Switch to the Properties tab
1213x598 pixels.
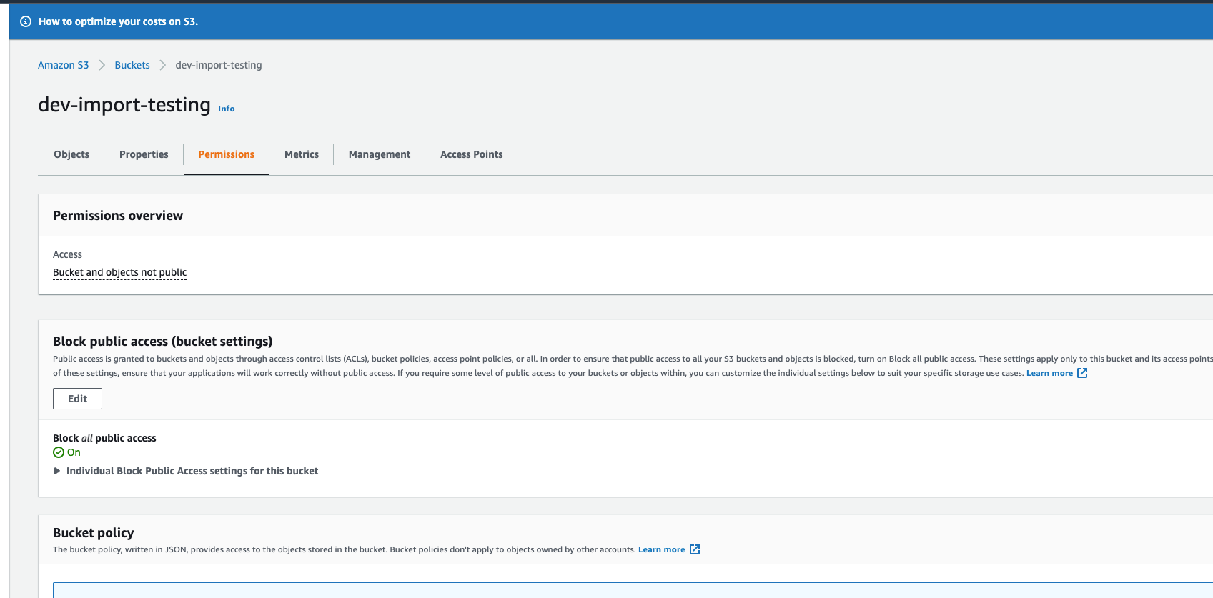click(x=144, y=154)
